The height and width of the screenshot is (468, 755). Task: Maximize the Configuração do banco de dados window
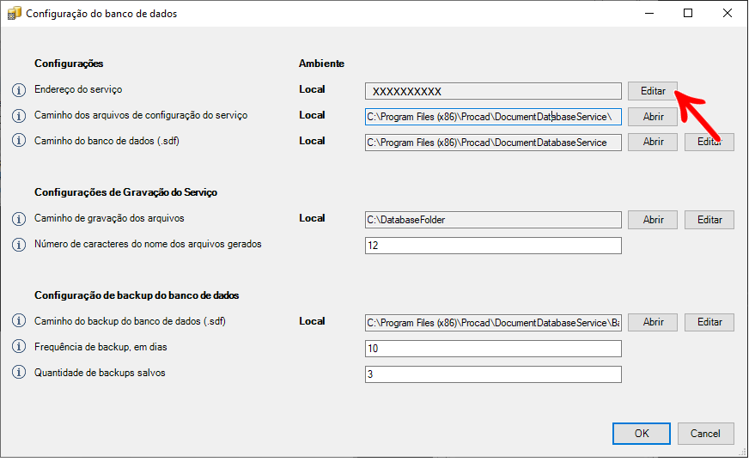688,13
